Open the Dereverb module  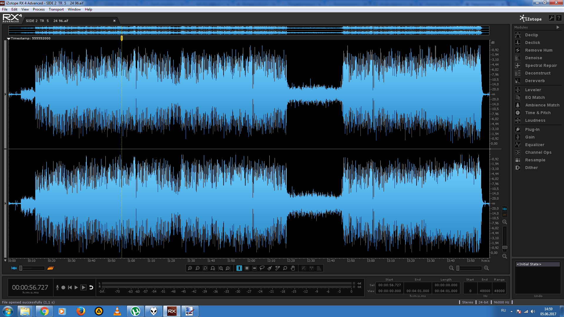(535, 81)
